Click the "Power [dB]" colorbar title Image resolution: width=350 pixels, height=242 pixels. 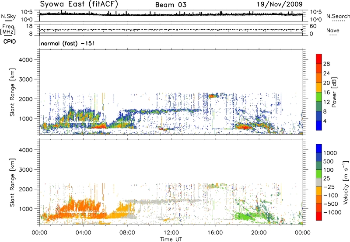click(334, 92)
